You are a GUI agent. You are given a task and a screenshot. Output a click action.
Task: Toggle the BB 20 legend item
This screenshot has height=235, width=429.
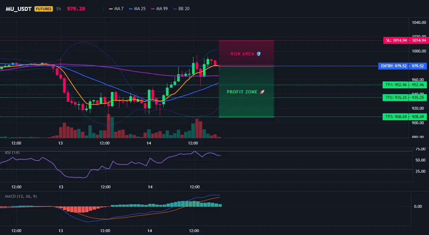(x=182, y=9)
